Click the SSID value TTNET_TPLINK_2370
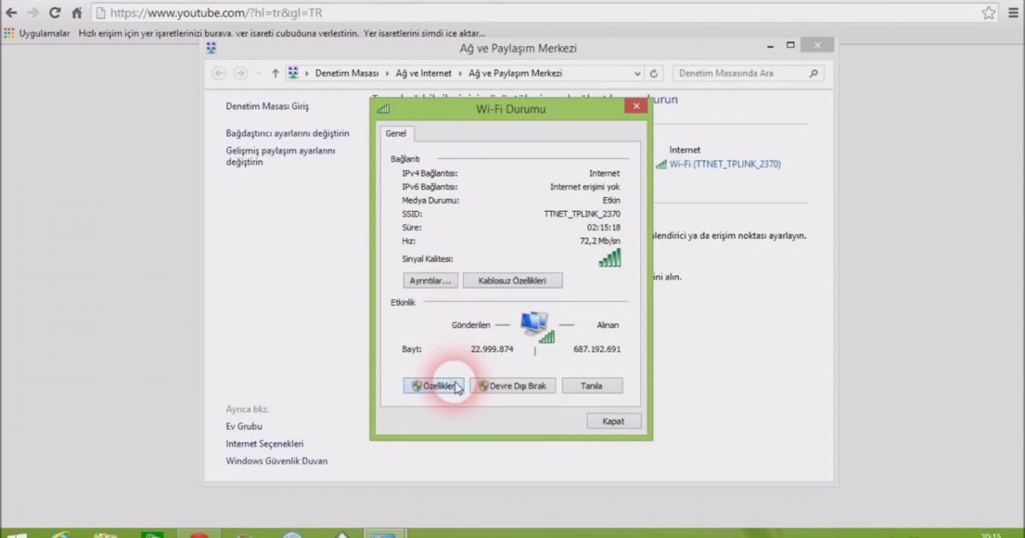Screen dimensions: 1025x538 click(x=582, y=214)
